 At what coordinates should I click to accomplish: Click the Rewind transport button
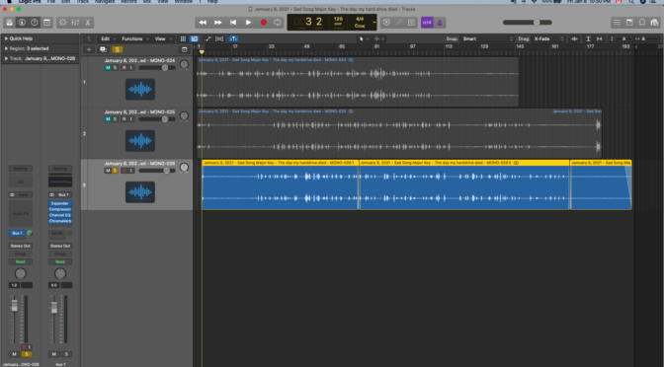pos(203,23)
